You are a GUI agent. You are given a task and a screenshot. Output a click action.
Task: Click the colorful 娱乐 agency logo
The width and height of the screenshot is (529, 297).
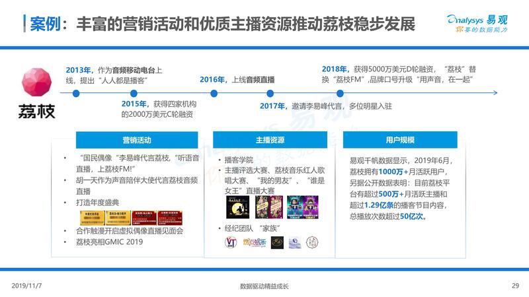click(x=253, y=242)
